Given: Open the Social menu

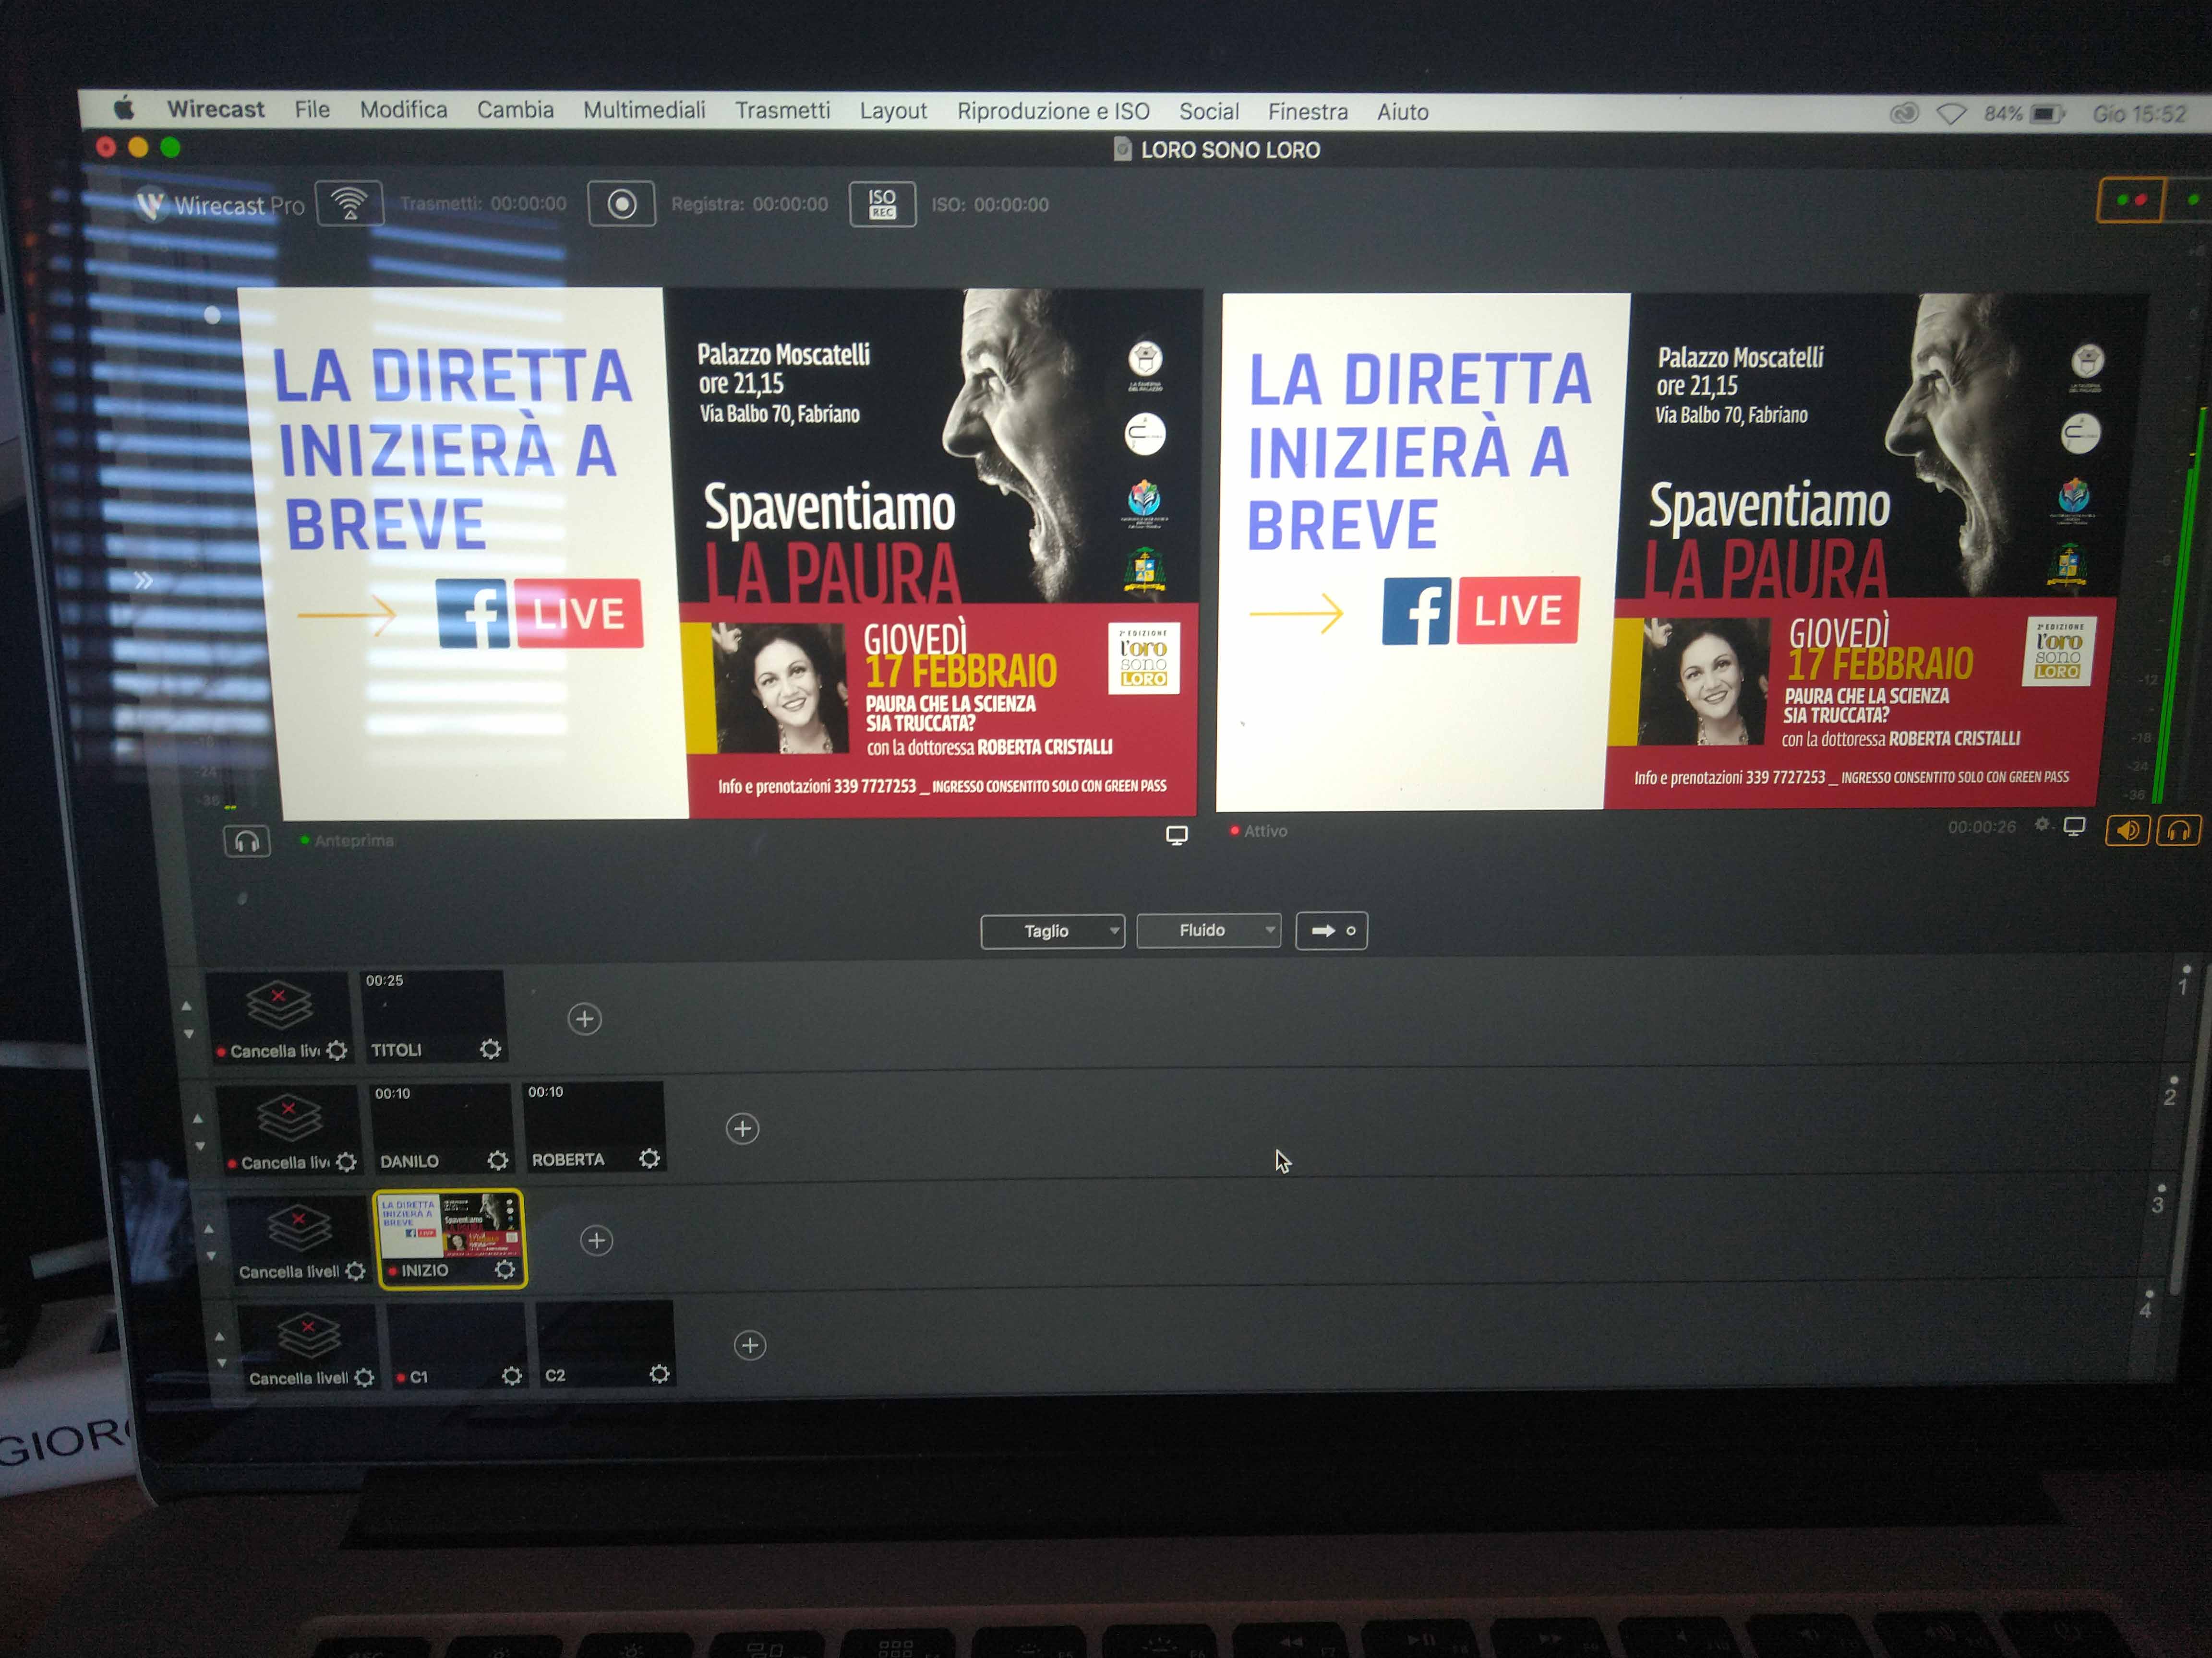Looking at the screenshot, I should click(x=1209, y=111).
